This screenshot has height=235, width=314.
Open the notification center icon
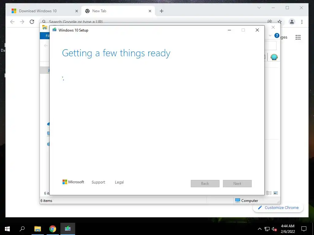304,229
